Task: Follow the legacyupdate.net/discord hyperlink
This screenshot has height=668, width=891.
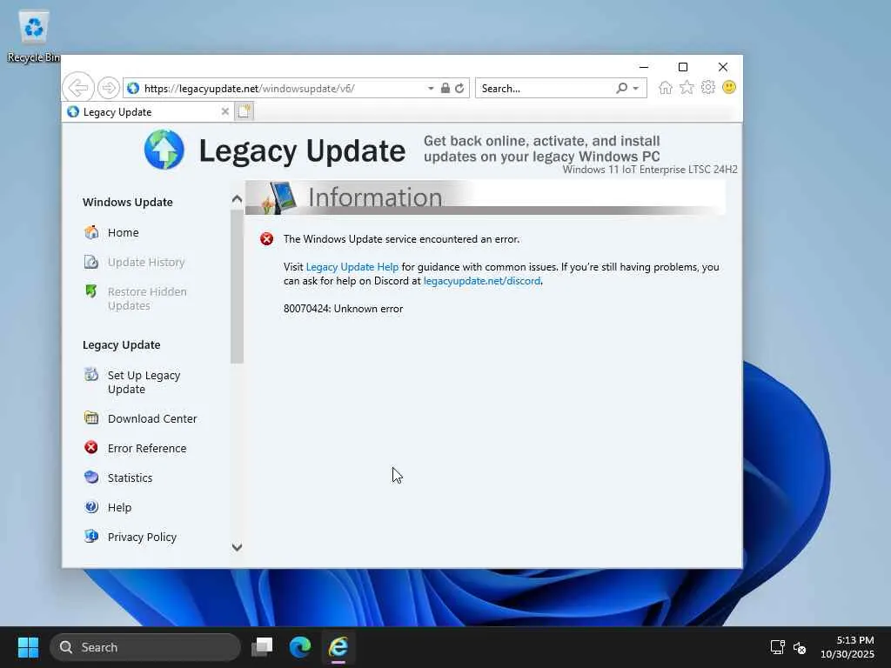Action: pyautogui.click(x=482, y=281)
